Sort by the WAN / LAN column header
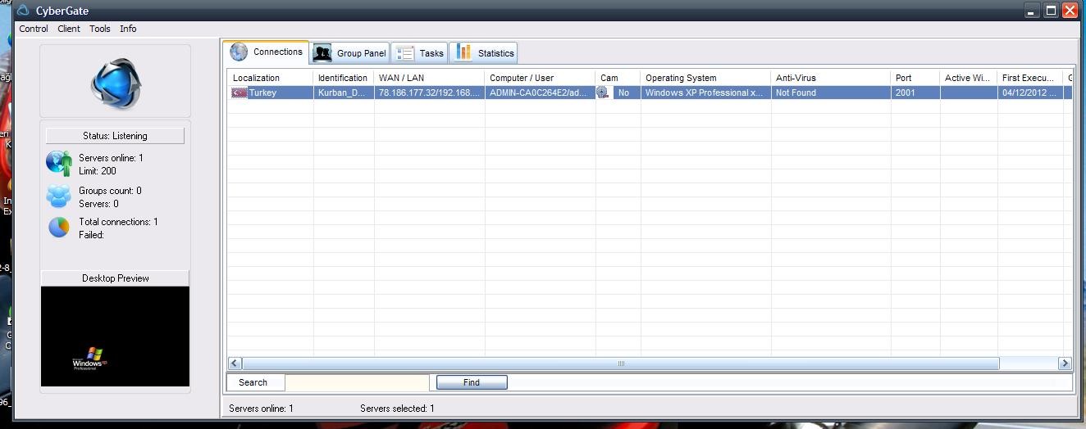The image size is (1086, 429). point(429,78)
